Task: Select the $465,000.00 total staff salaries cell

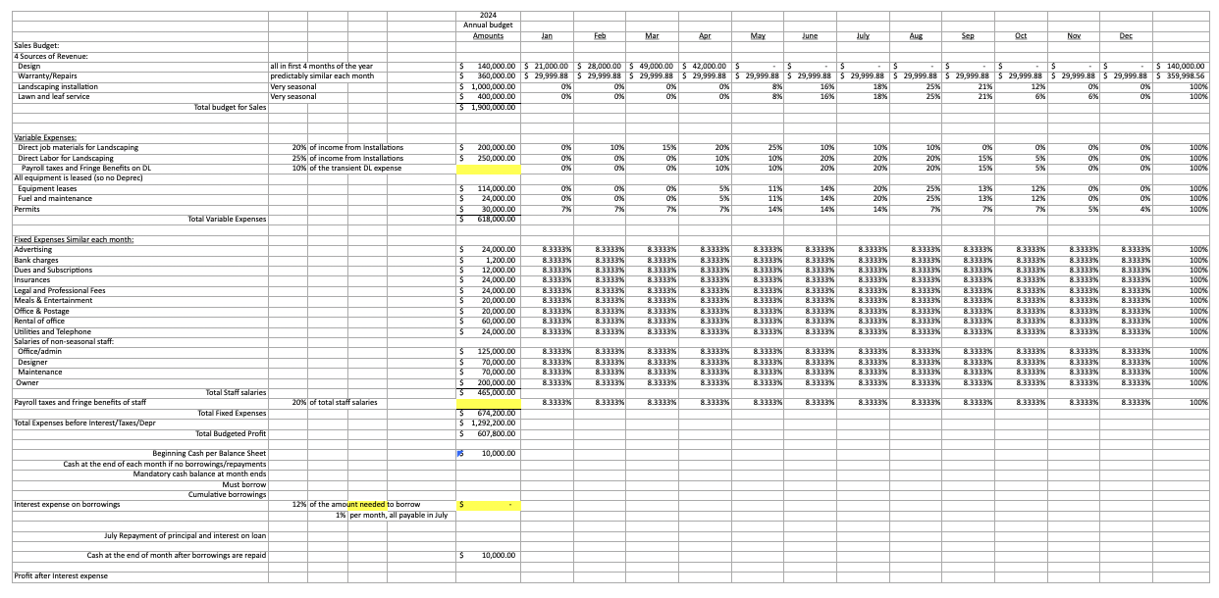Action: 488,392
